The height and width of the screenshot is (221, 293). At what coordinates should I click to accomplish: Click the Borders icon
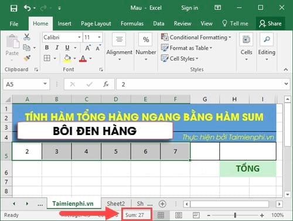click(47, 58)
